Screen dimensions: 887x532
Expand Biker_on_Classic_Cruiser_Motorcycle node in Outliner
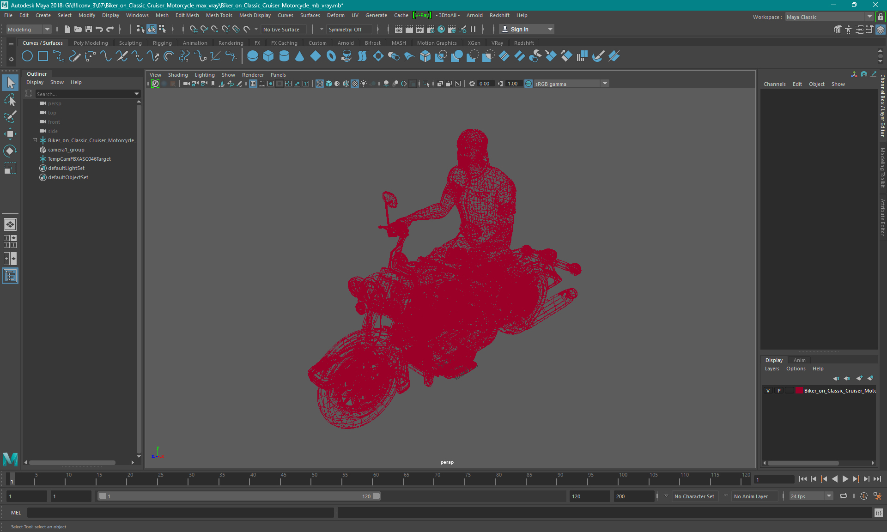coord(35,140)
